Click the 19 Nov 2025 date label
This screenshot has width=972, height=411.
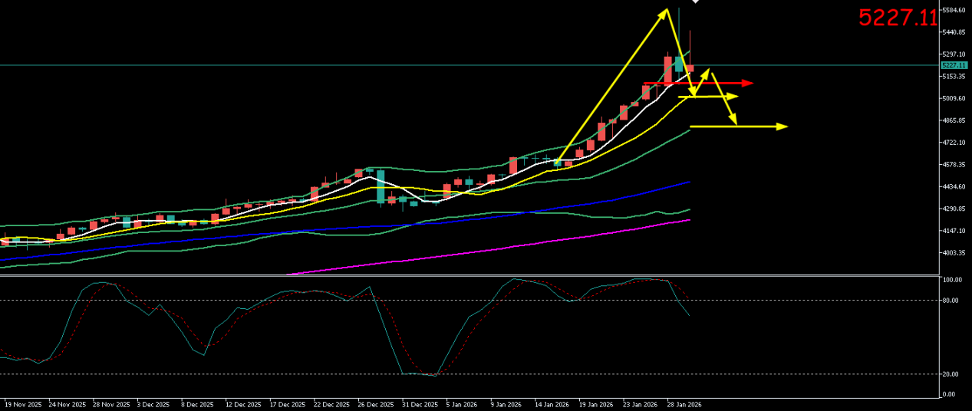click(25, 404)
